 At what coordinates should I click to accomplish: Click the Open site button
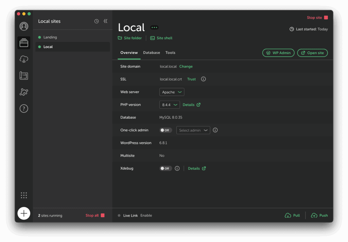[312, 53]
